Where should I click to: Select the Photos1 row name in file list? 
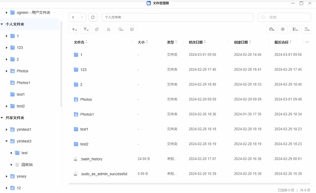[87, 114]
